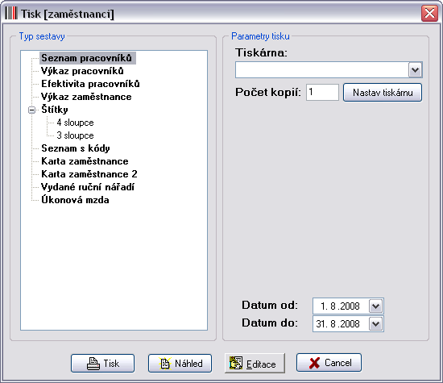
Task: Collapse the Štítky tree node
Action: pos(32,110)
